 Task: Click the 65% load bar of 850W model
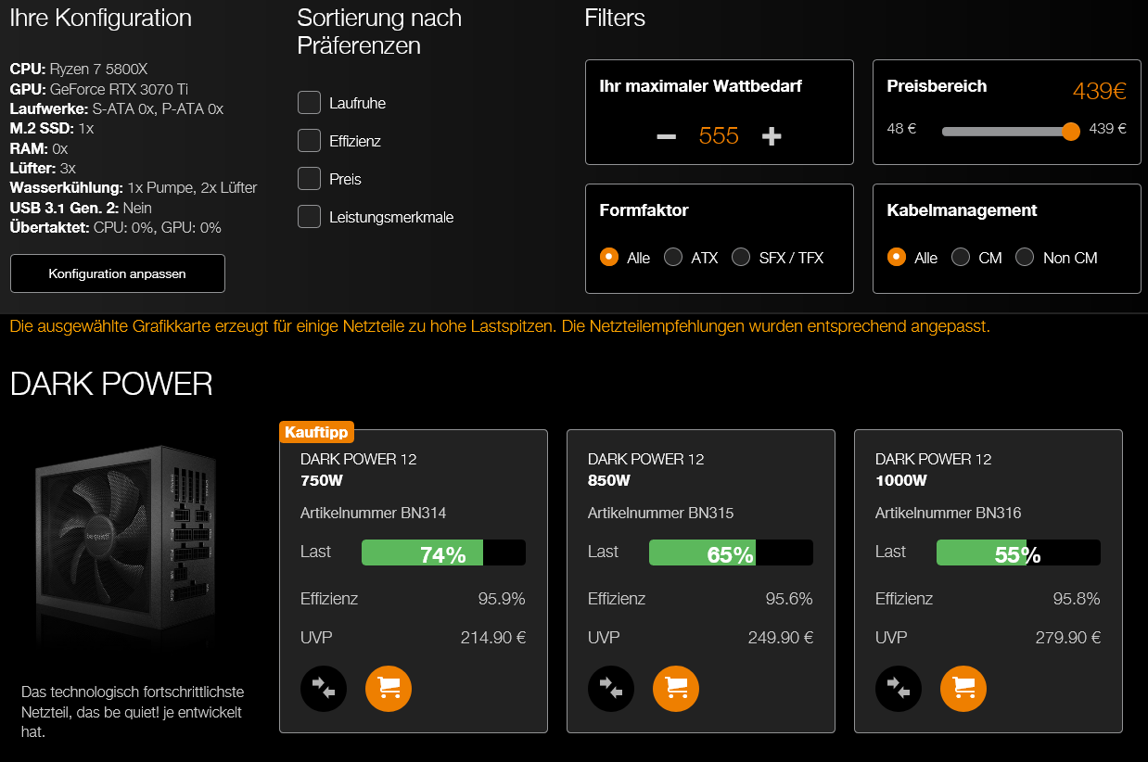(731, 552)
